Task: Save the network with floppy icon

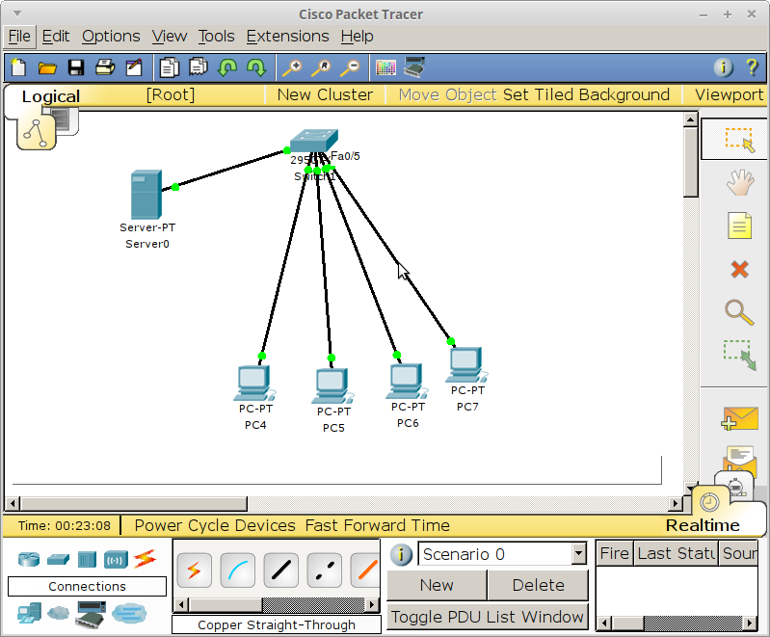Action: coord(76,67)
